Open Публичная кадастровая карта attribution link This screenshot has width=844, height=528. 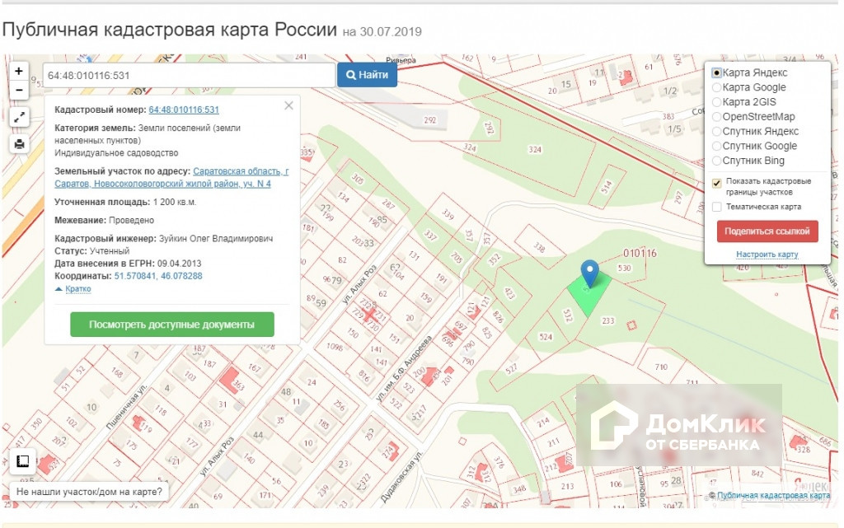[773, 495]
